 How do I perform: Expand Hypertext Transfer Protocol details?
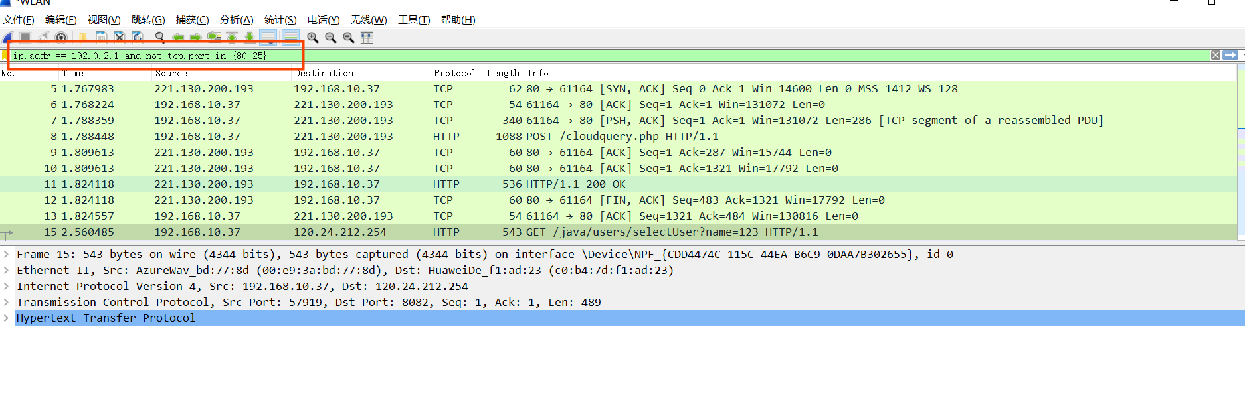click(6, 318)
